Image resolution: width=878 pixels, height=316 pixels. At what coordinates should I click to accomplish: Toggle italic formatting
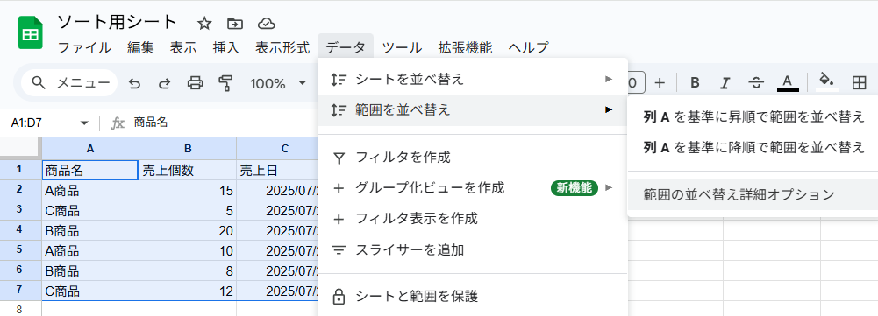click(x=725, y=83)
